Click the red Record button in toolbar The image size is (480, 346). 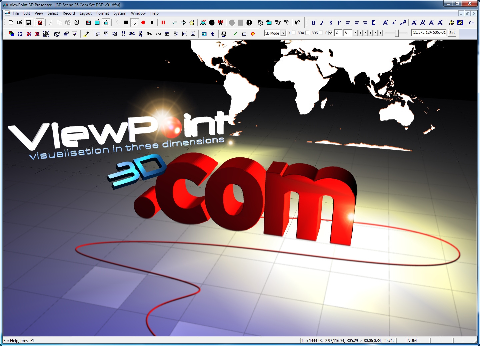(x=143, y=23)
